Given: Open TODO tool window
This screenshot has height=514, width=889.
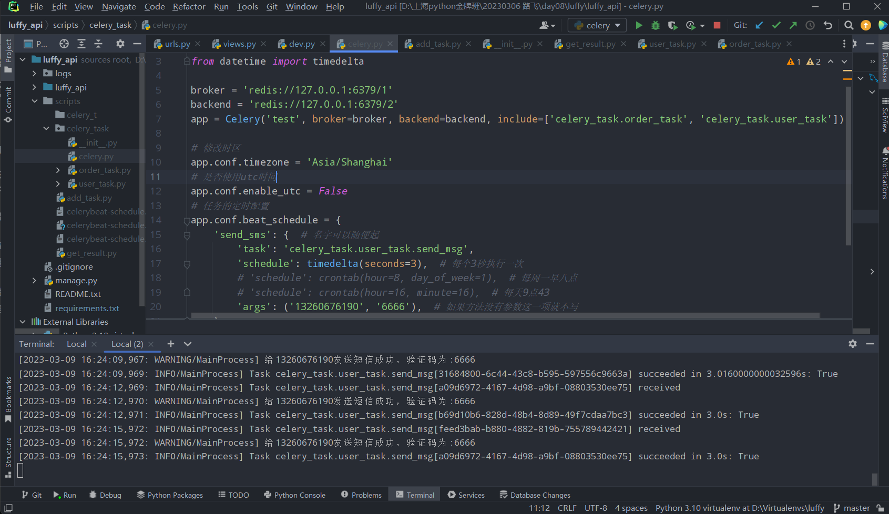Looking at the screenshot, I should pos(233,495).
